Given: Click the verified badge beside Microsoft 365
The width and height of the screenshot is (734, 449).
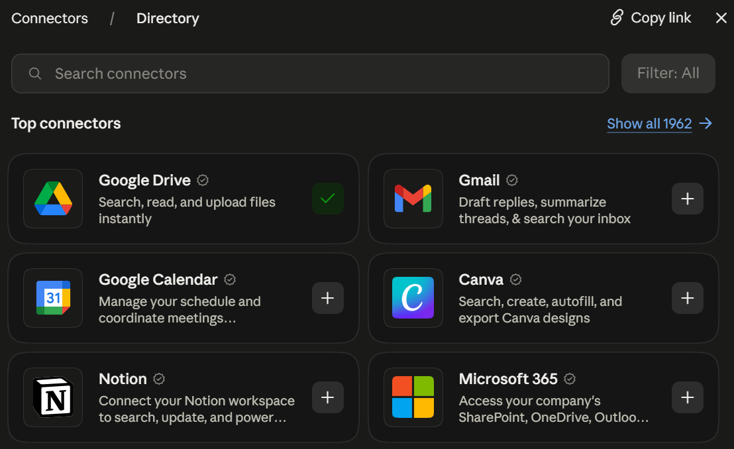Looking at the screenshot, I should coord(570,379).
